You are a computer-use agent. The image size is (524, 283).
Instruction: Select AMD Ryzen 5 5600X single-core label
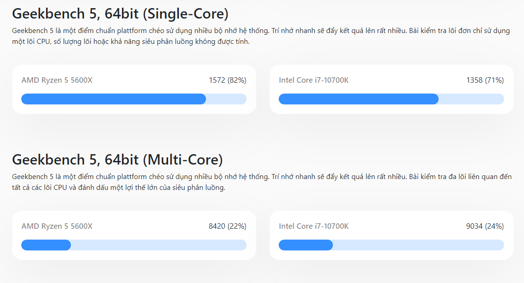(57, 80)
